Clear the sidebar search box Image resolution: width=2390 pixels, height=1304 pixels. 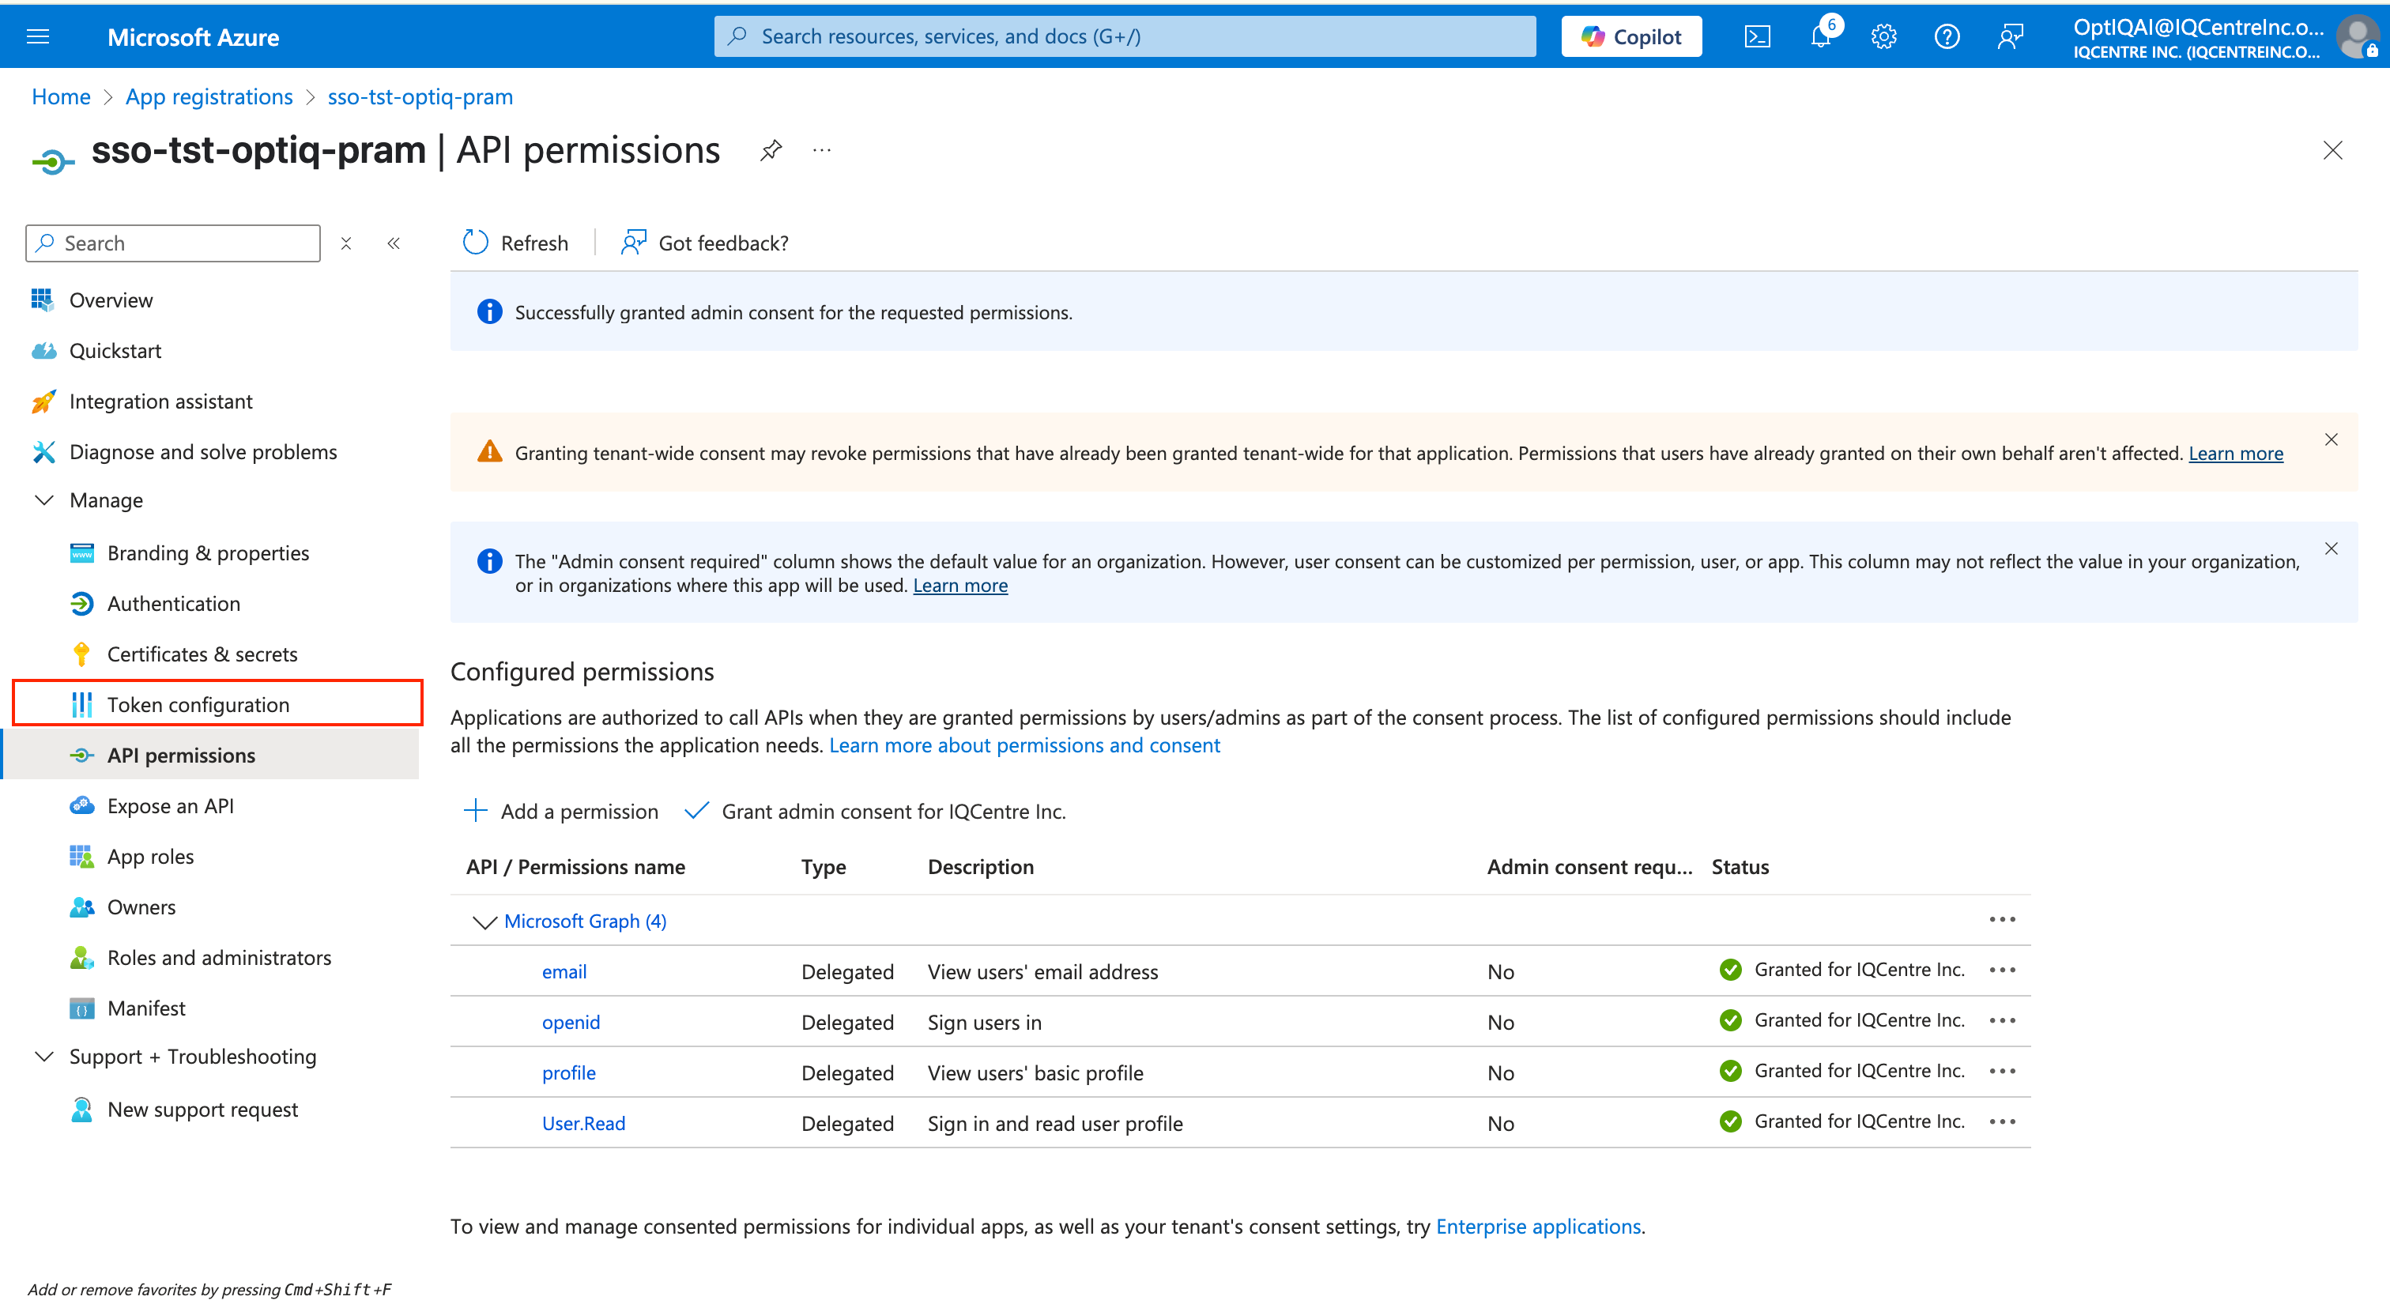[x=346, y=243]
